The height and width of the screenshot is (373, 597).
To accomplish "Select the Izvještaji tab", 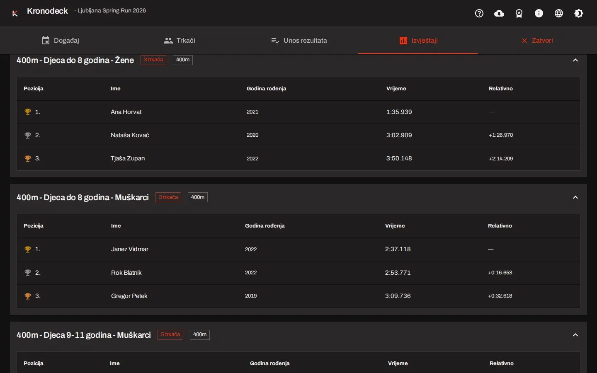I will [418, 41].
